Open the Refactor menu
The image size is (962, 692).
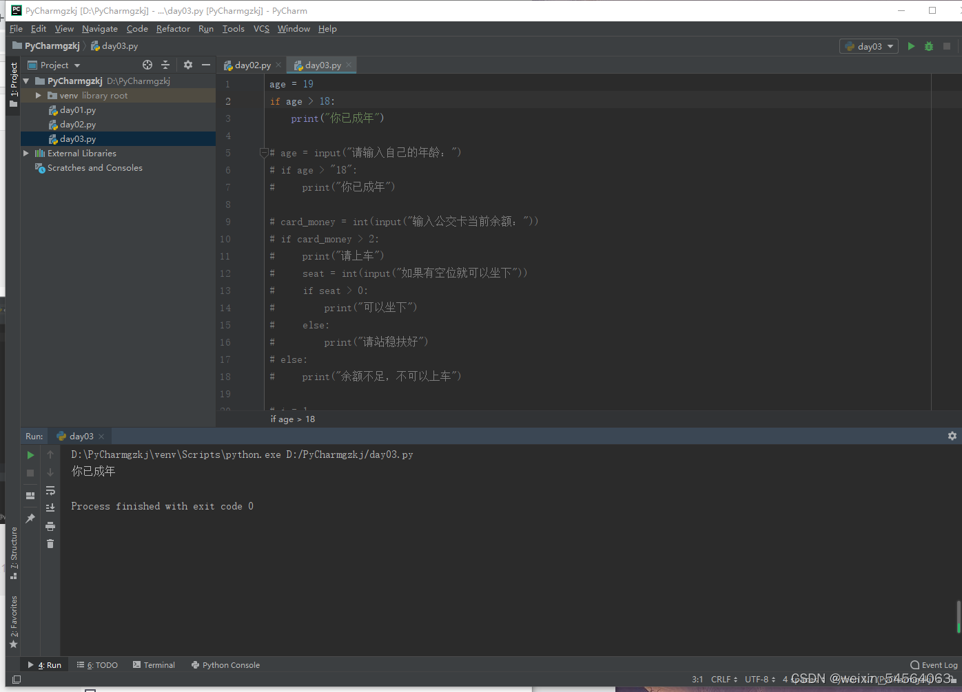click(x=173, y=29)
